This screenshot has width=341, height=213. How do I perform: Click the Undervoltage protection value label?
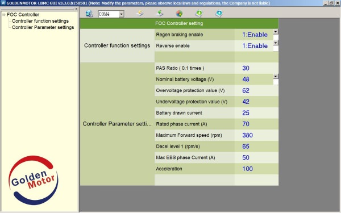(x=192, y=102)
